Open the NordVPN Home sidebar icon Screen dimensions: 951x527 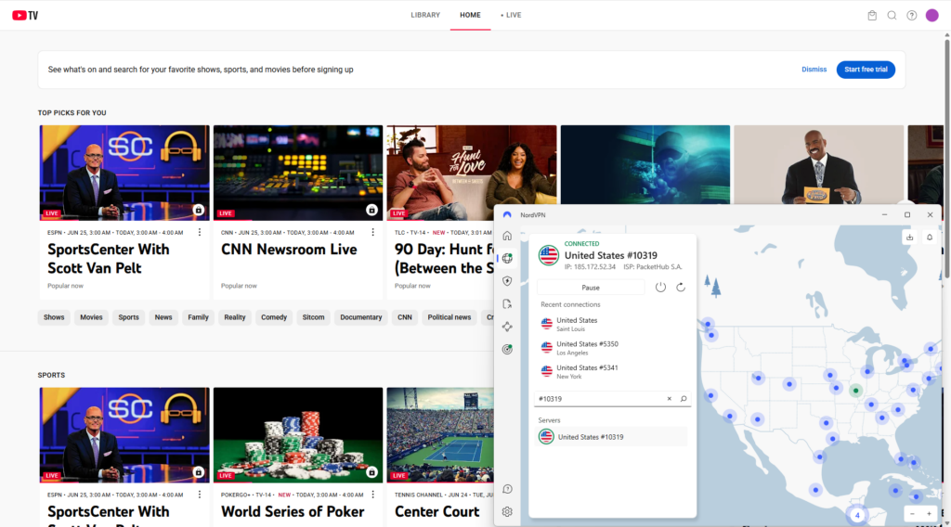pyautogui.click(x=507, y=236)
